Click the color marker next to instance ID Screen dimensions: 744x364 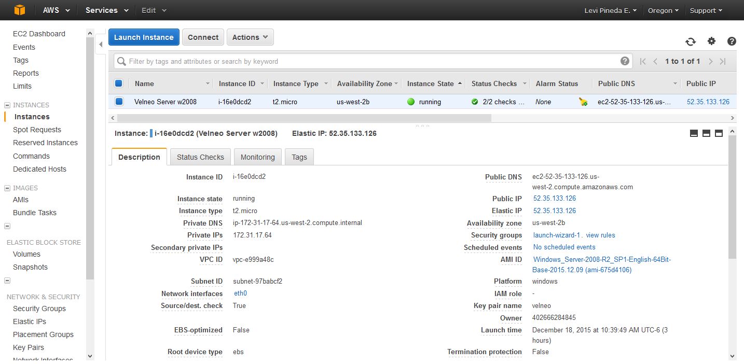151,133
